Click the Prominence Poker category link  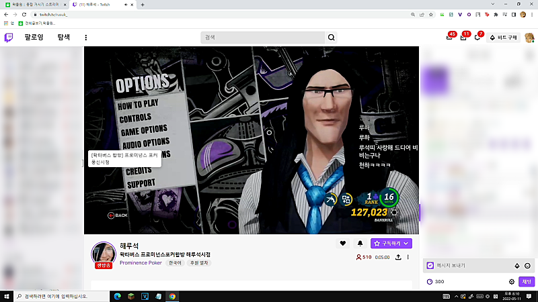coord(141,263)
